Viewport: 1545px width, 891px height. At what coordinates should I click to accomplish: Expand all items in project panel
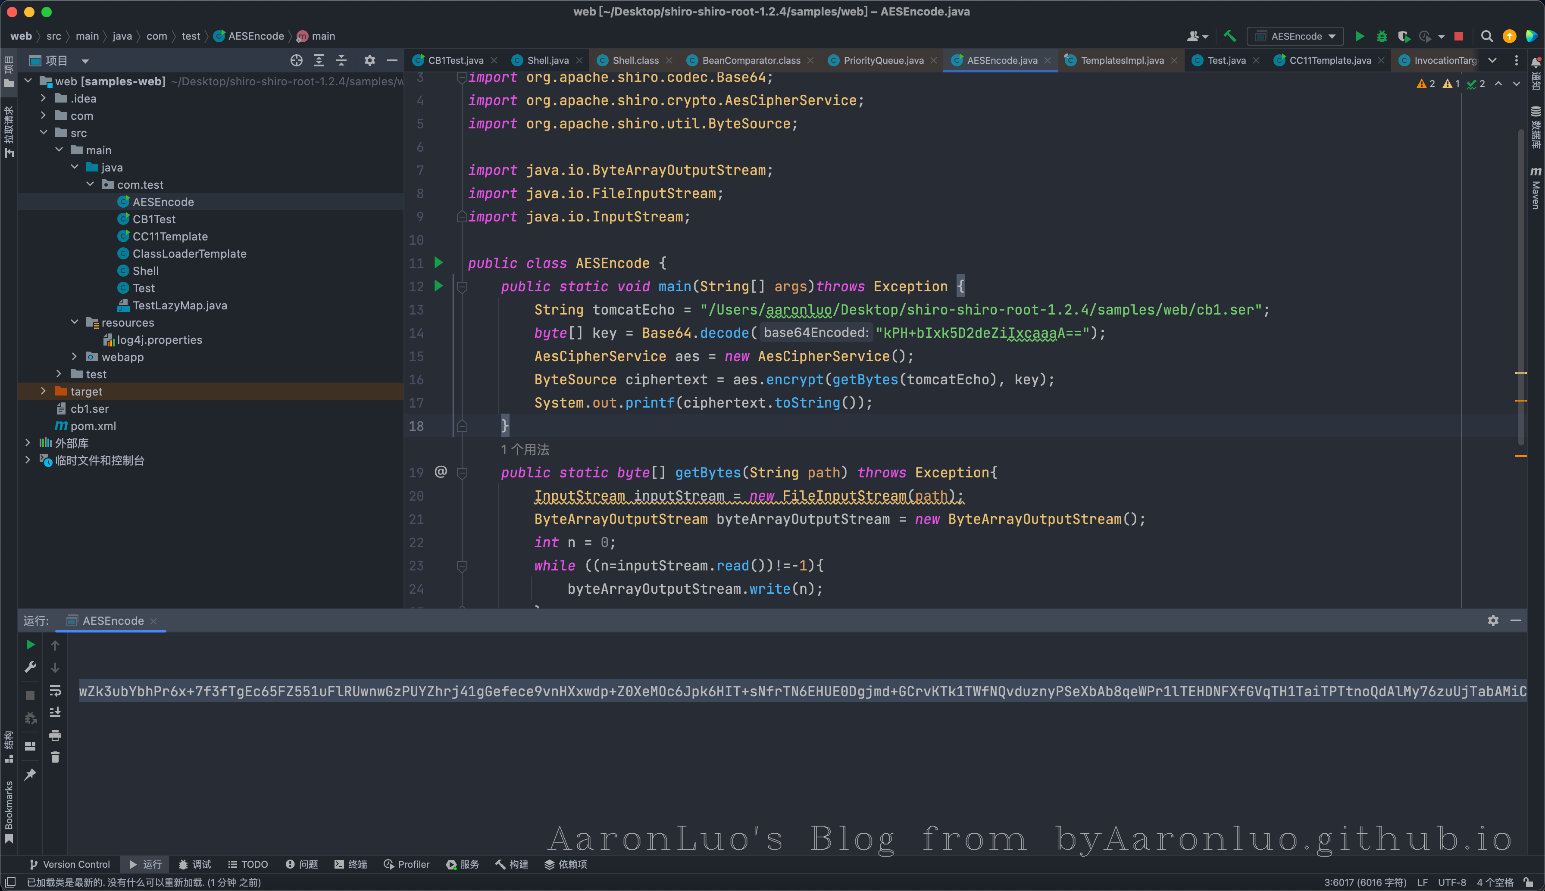pyautogui.click(x=319, y=60)
